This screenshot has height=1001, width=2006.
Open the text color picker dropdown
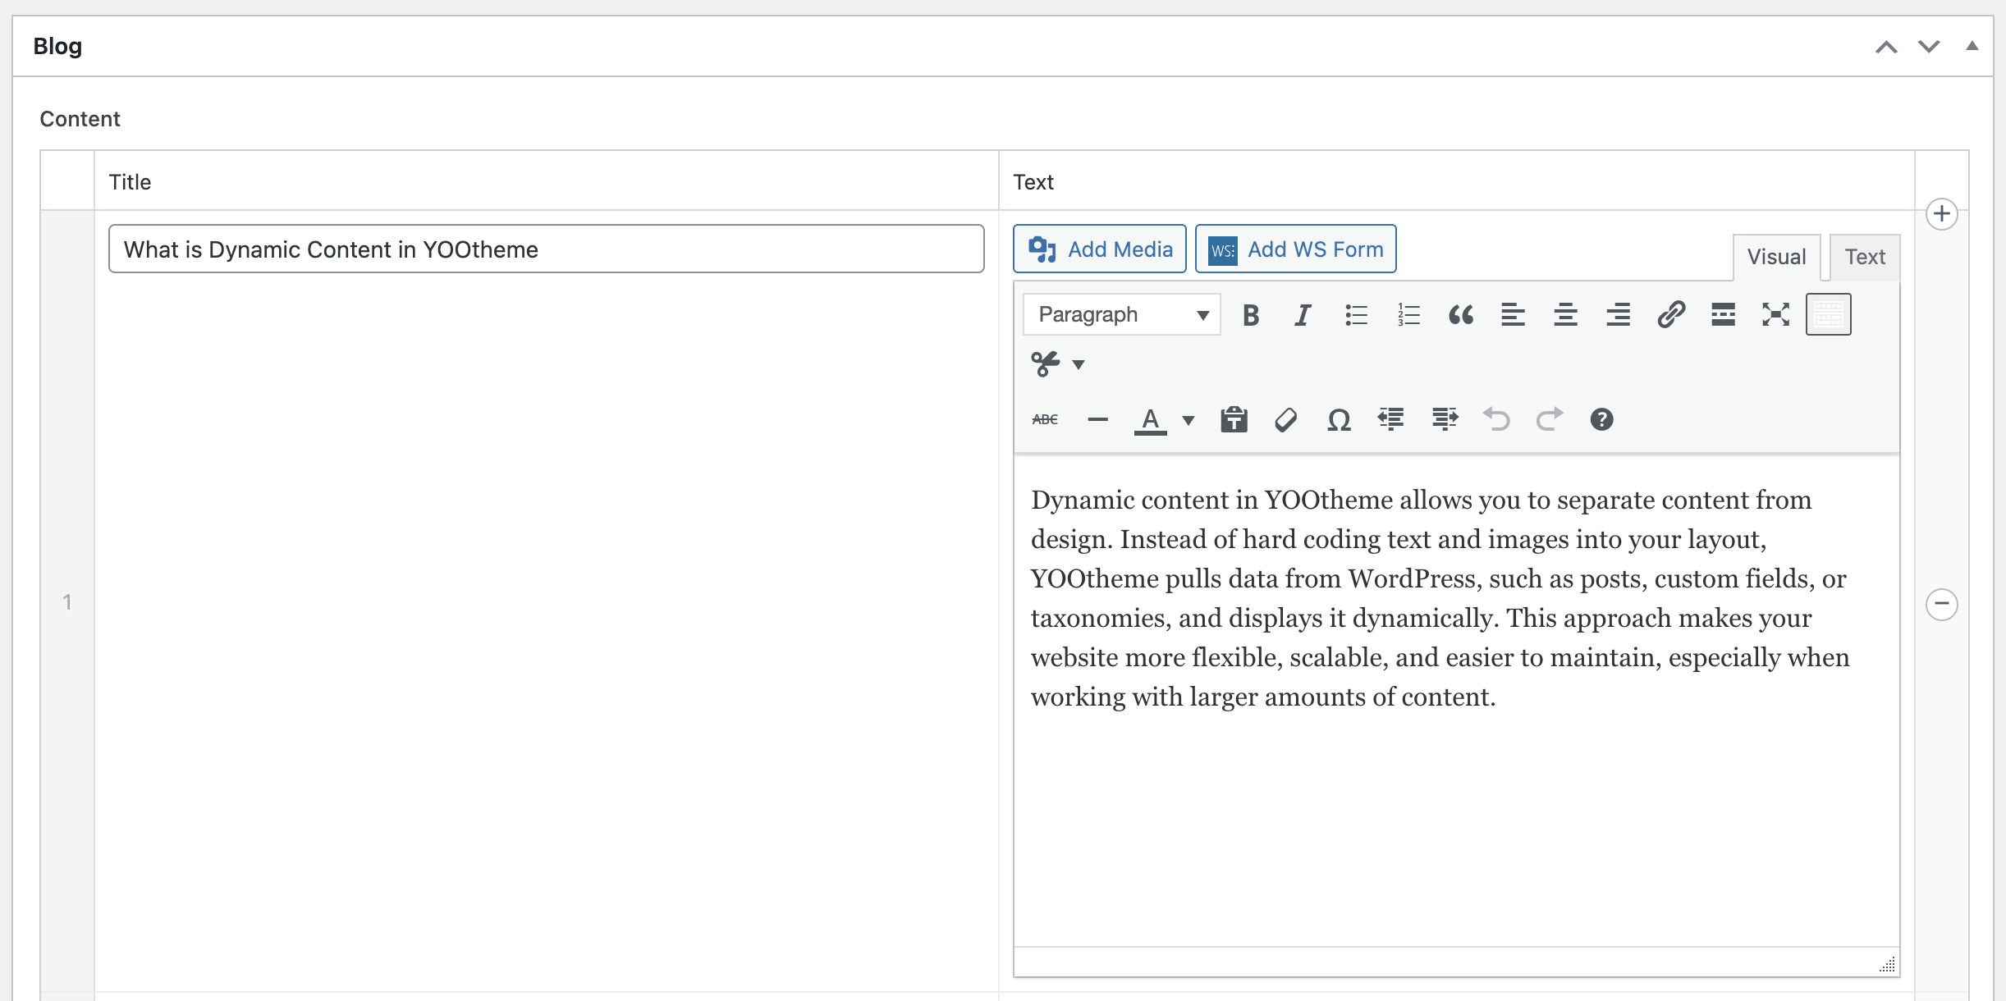pos(1188,421)
